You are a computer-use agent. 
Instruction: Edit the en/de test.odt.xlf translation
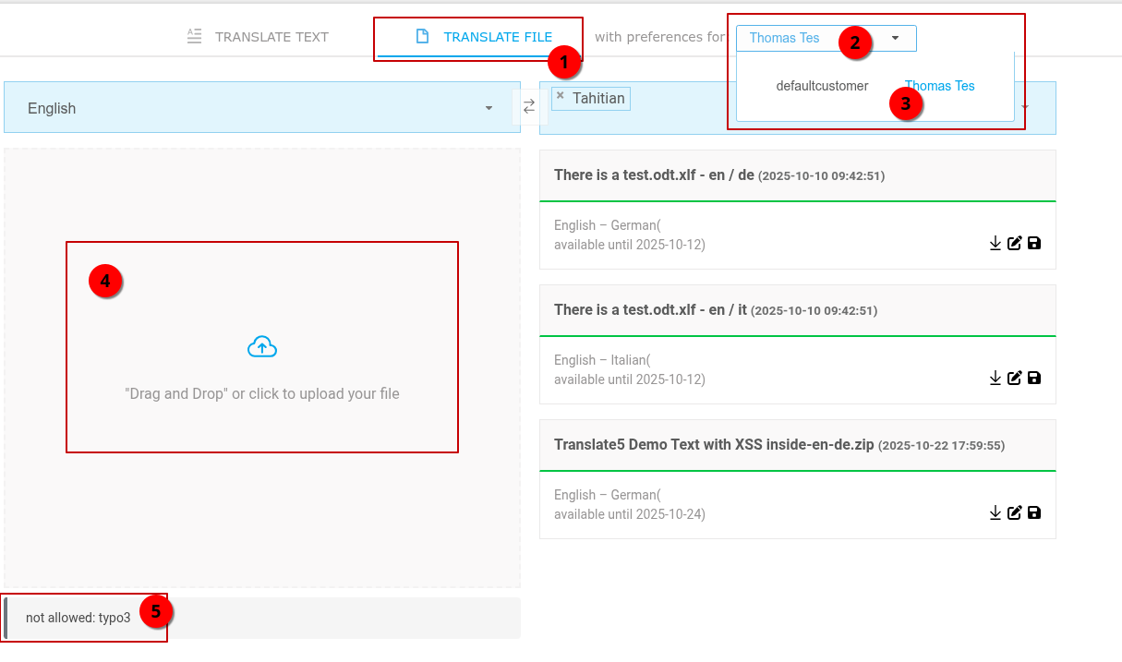(1015, 244)
